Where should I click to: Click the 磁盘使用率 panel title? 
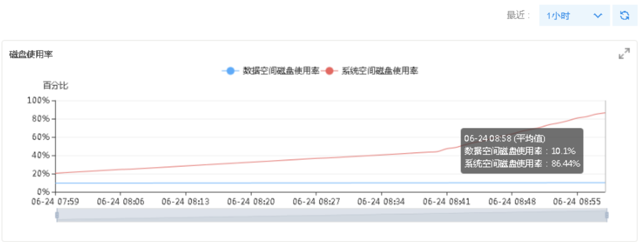pyautogui.click(x=31, y=54)
